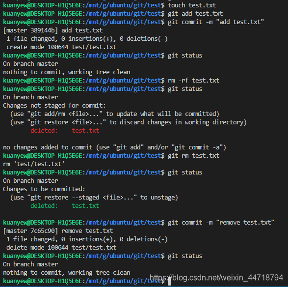Click the "git status" command after "rm 'test/test.txt'"
The image size is (288, 287).
tap(185, 172)
